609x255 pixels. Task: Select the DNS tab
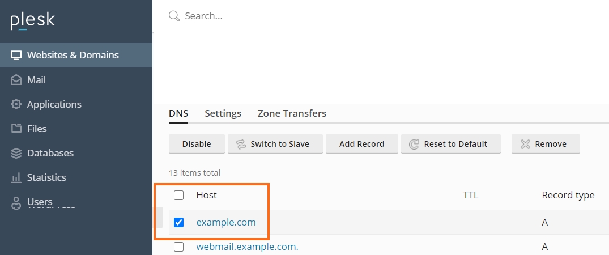pyautogui.click(x=178, y=113)
